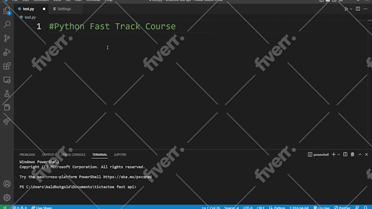Place cursor in the Python Fast Track Course comment
This screenshot has height=209, width=372.
[112, 26]
